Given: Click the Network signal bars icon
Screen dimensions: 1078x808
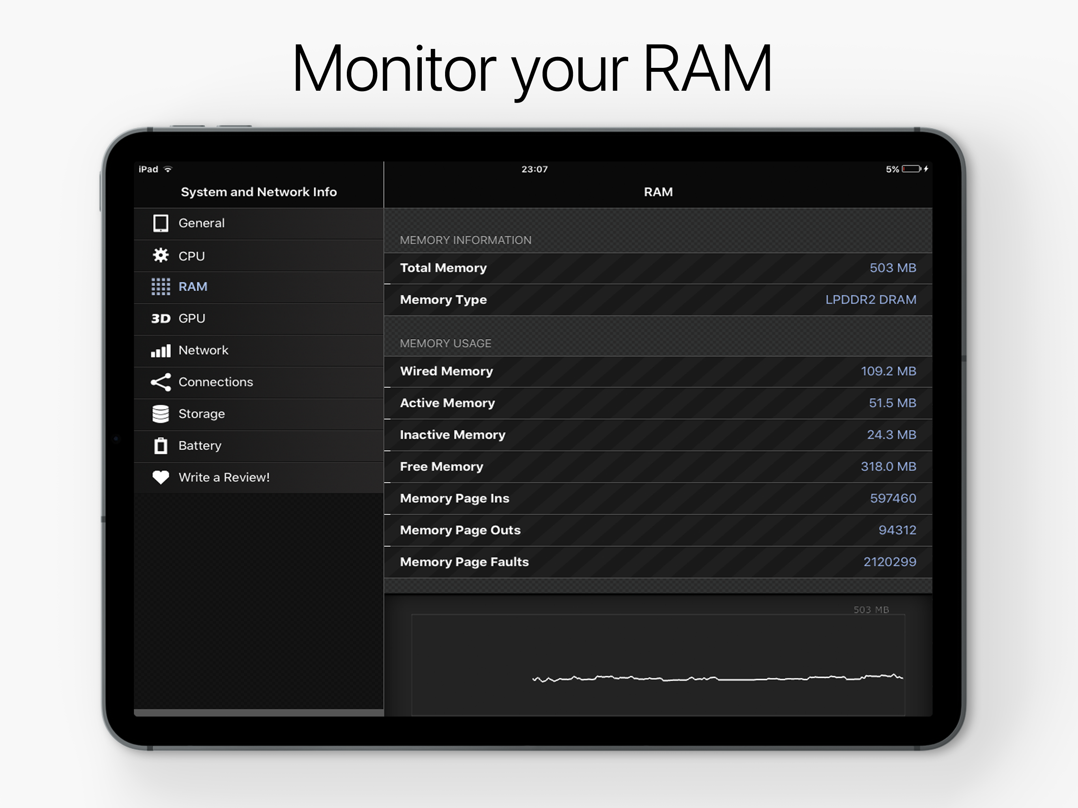Looking at the screenshot, I should pos(160,351).
